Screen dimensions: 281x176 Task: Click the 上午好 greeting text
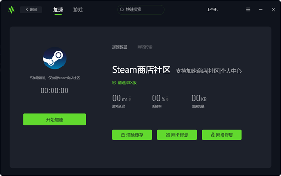(212, 10)
